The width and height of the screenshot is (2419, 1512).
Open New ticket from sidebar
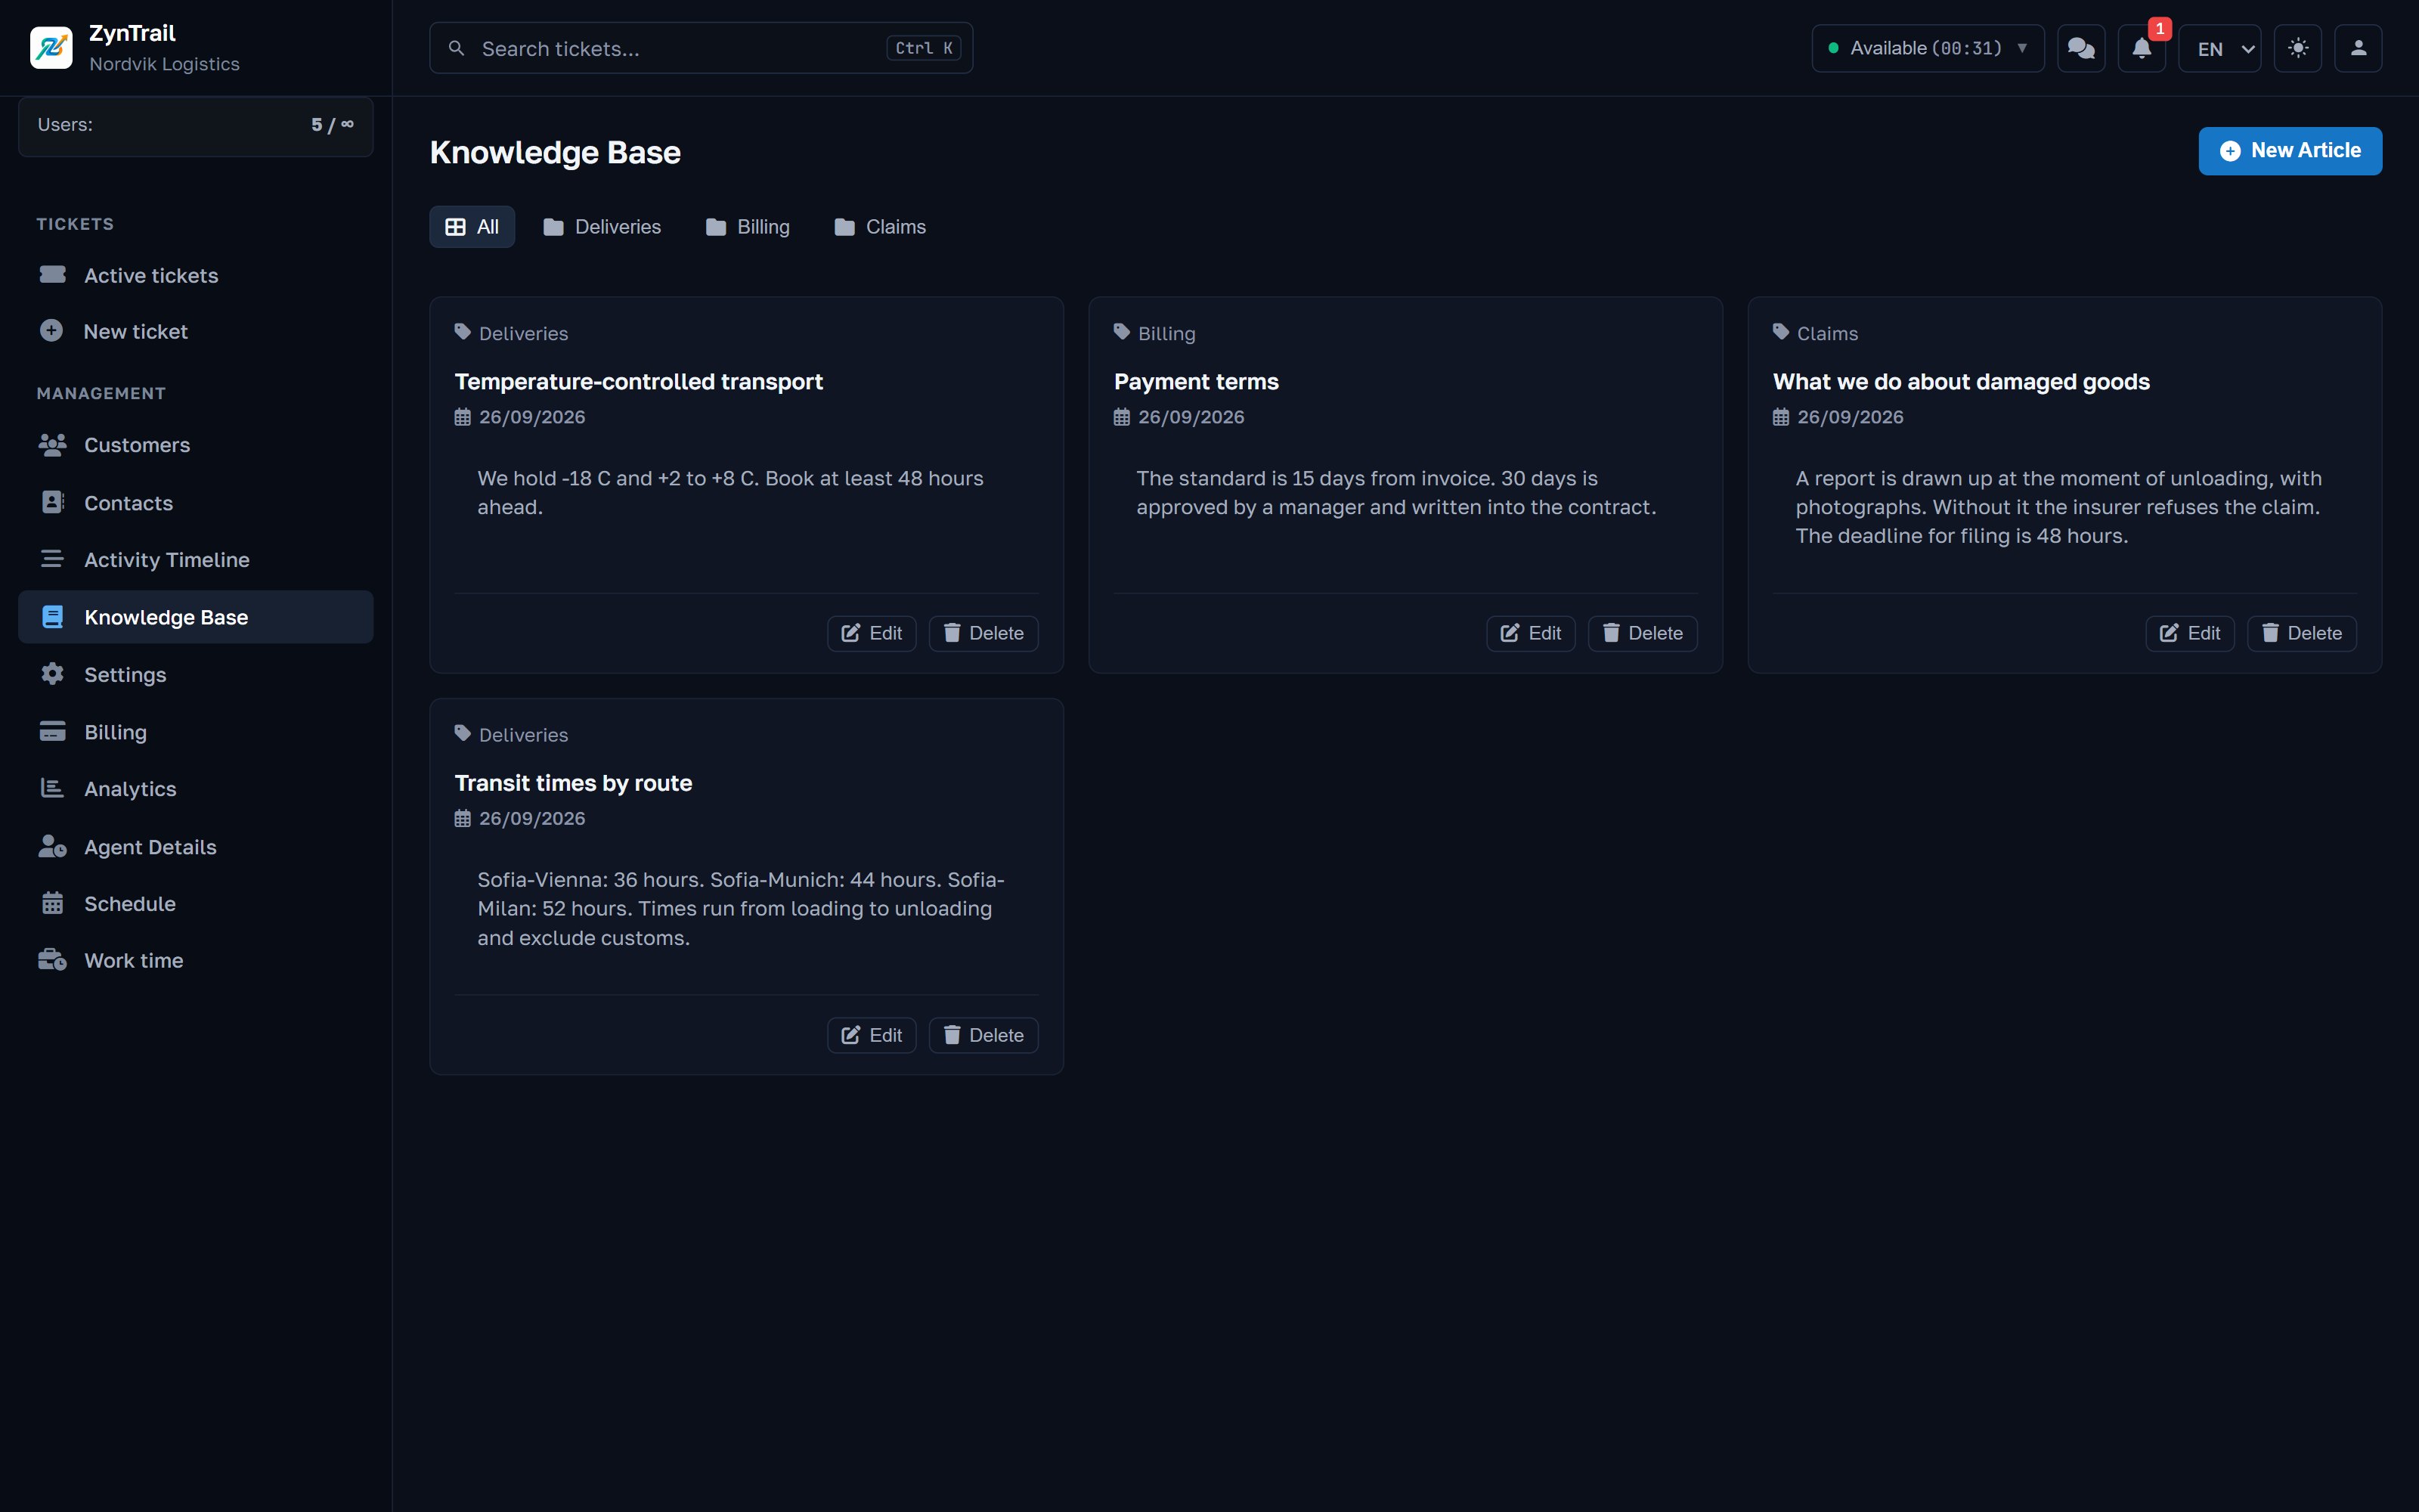click(196, 331)
